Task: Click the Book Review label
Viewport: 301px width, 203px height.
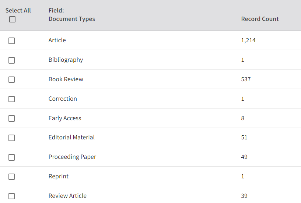Action: click(x=66, y=79)
